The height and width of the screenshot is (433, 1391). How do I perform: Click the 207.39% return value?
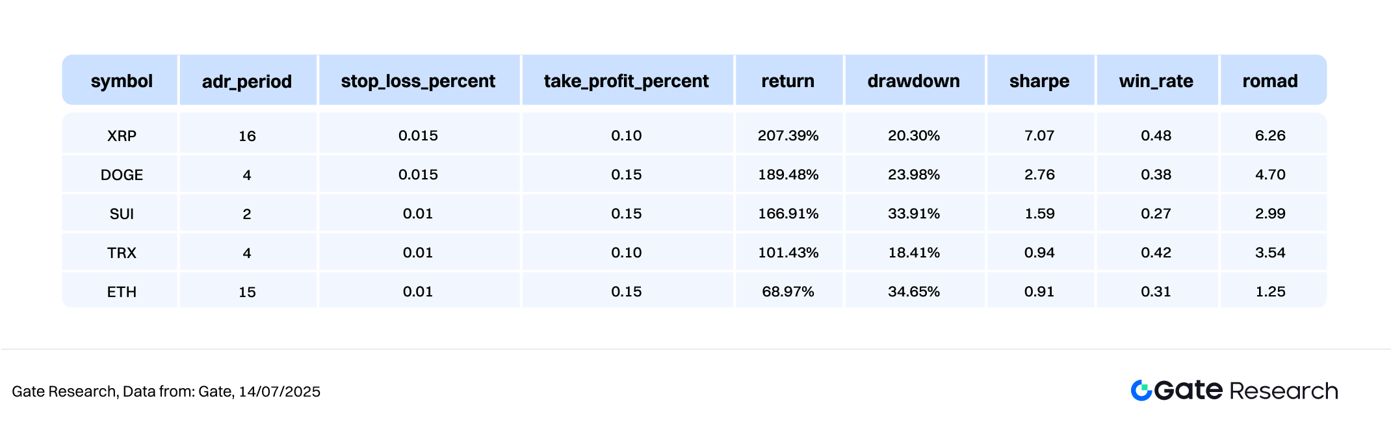pyautogui.click(x=788, y=136)
